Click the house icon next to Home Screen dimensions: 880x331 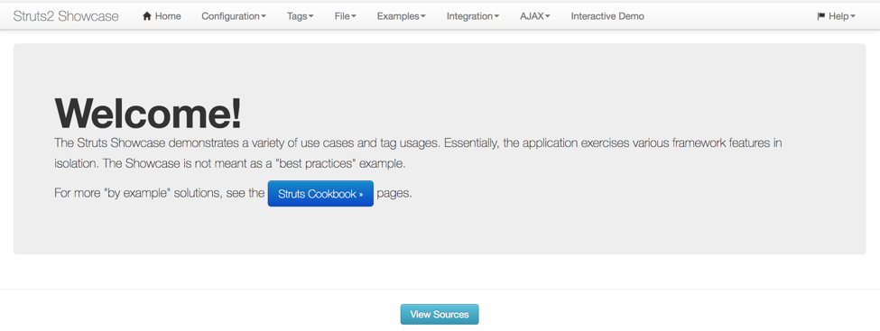click(147, 16)
